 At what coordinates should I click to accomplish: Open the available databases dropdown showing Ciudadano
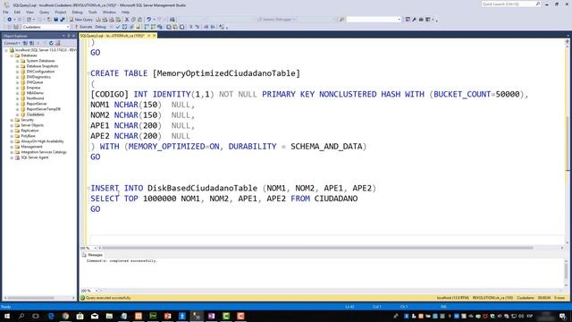(46, 27)
